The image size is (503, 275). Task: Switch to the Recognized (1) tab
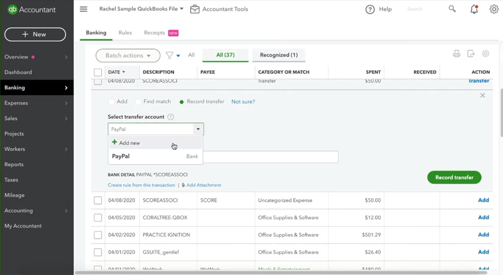click(279, 55)
